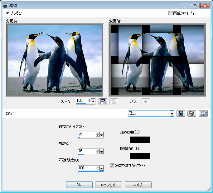Uncheck 隙間を塗りつぶす(F) checkbox

[x=112, y=166]
